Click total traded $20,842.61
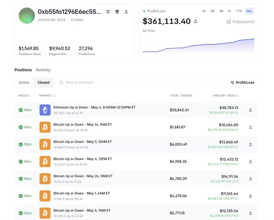The width and height of the screenshot is (274, 220). (179, 110)
